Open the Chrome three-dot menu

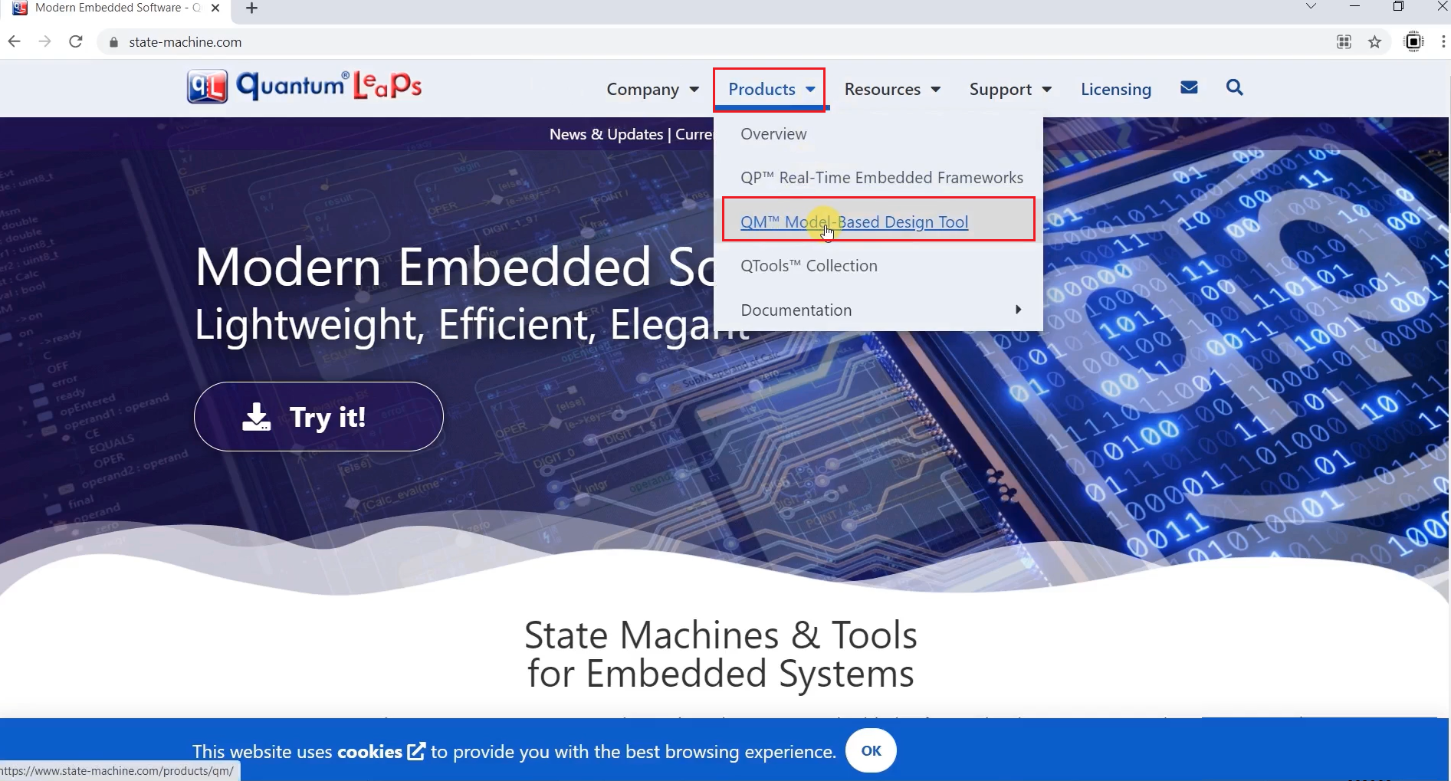[1443, 42]
